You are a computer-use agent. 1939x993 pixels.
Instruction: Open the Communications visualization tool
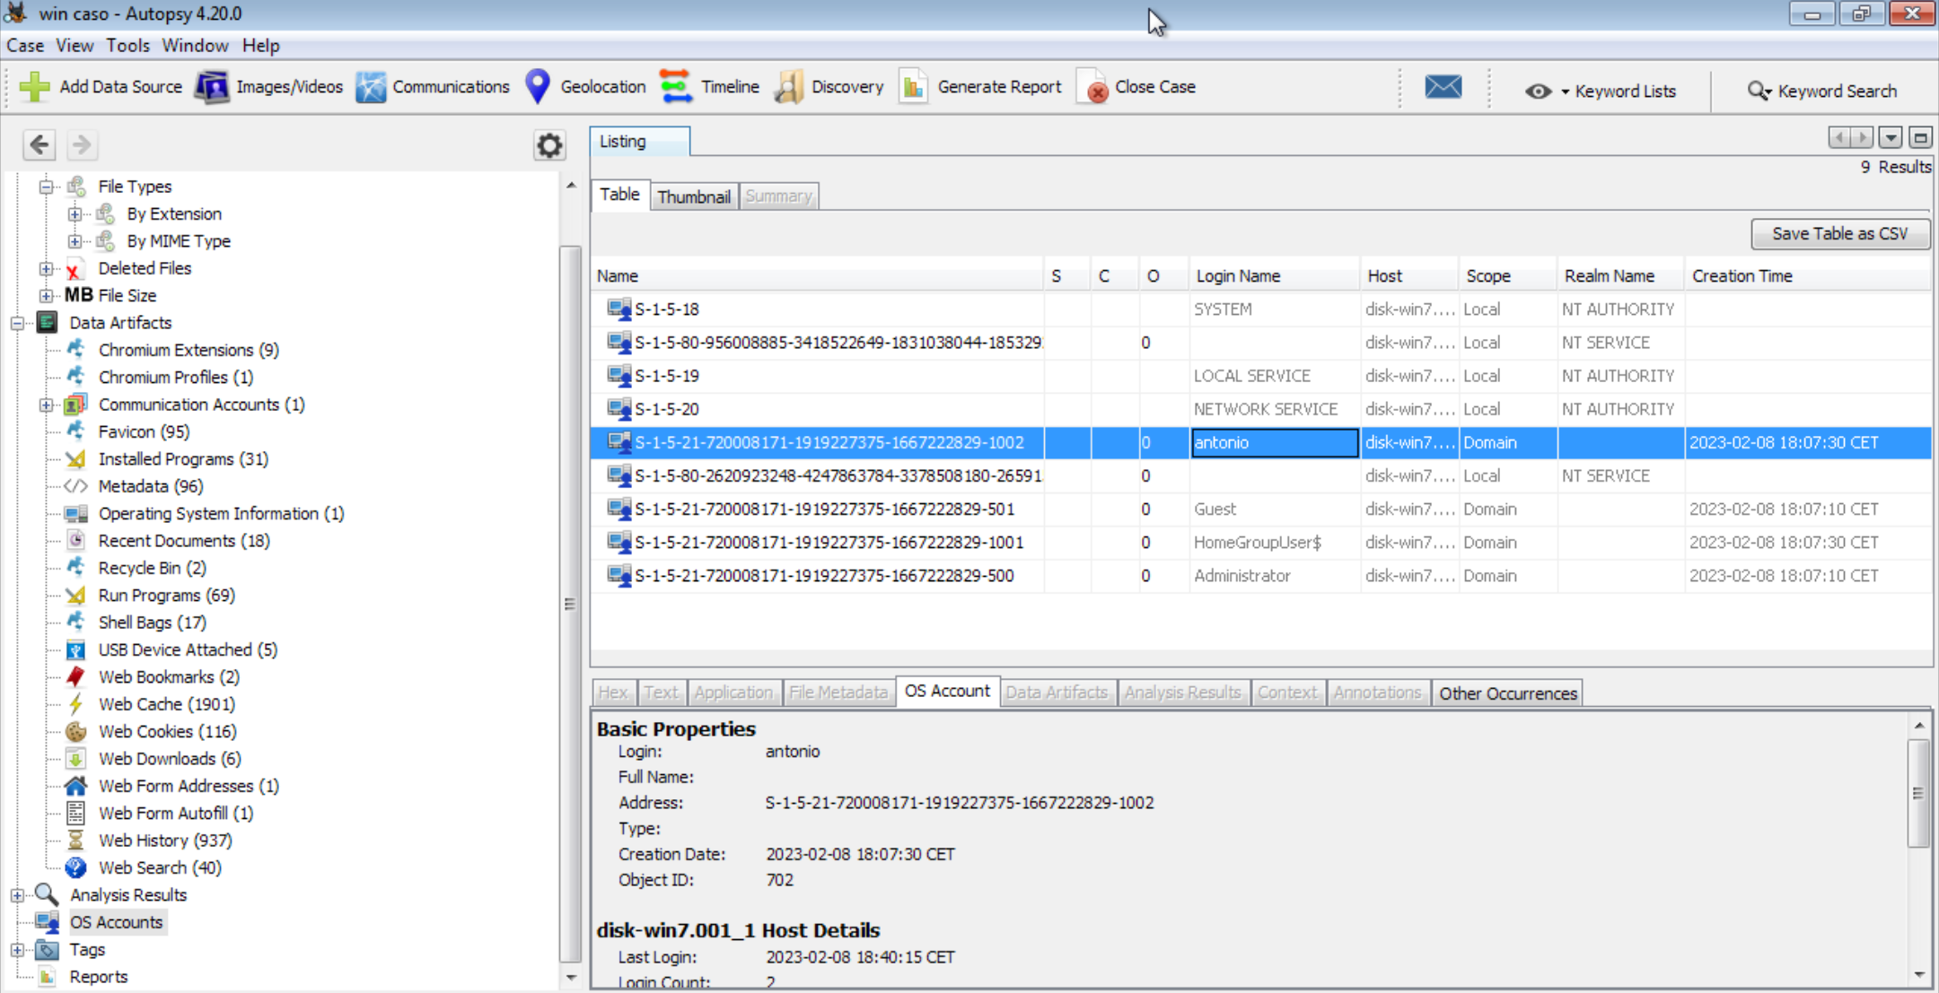pos(433,87)
